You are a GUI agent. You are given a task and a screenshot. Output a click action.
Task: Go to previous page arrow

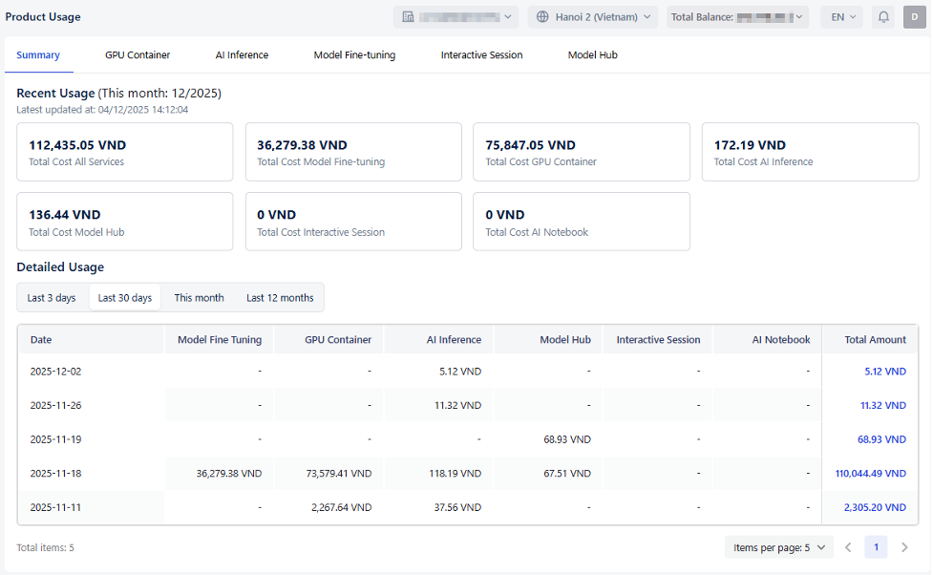click(x=847, y=547)
